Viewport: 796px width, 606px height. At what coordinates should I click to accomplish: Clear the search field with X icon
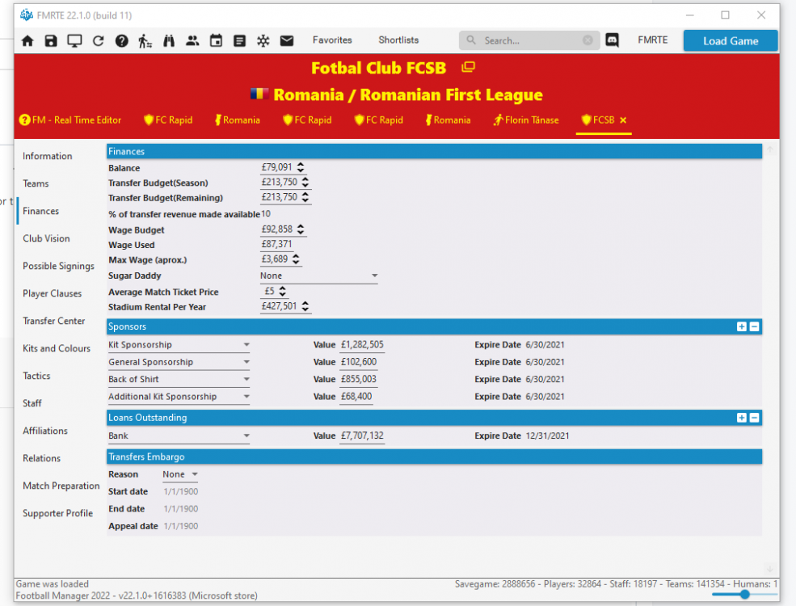[x=588, y=40]
